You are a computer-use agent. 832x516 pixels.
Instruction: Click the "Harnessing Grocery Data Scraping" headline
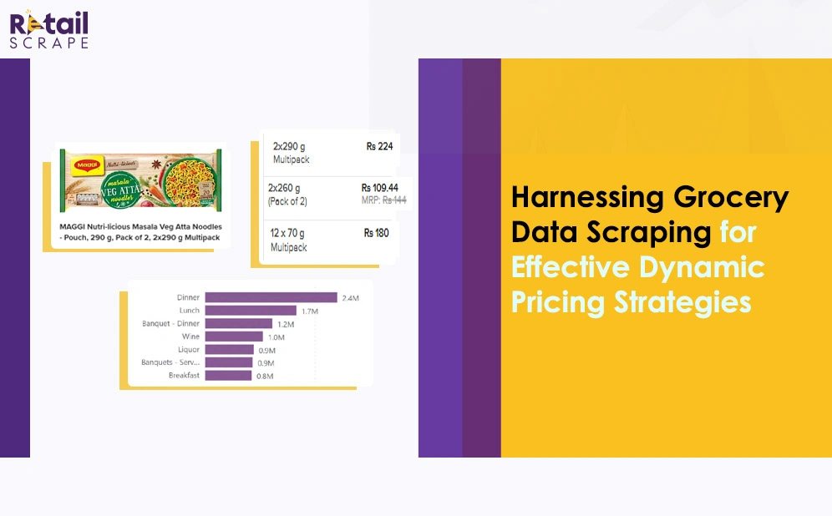649,215
